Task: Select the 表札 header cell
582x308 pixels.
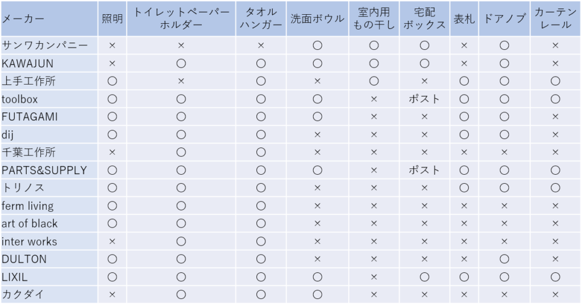Action: pos(464,19)
